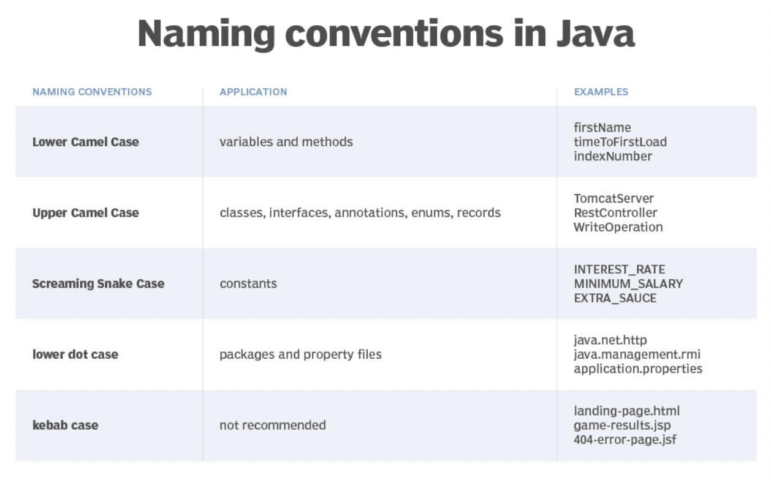Select the 'constants' application cell
Screen dimensions: 771x480
248,284
